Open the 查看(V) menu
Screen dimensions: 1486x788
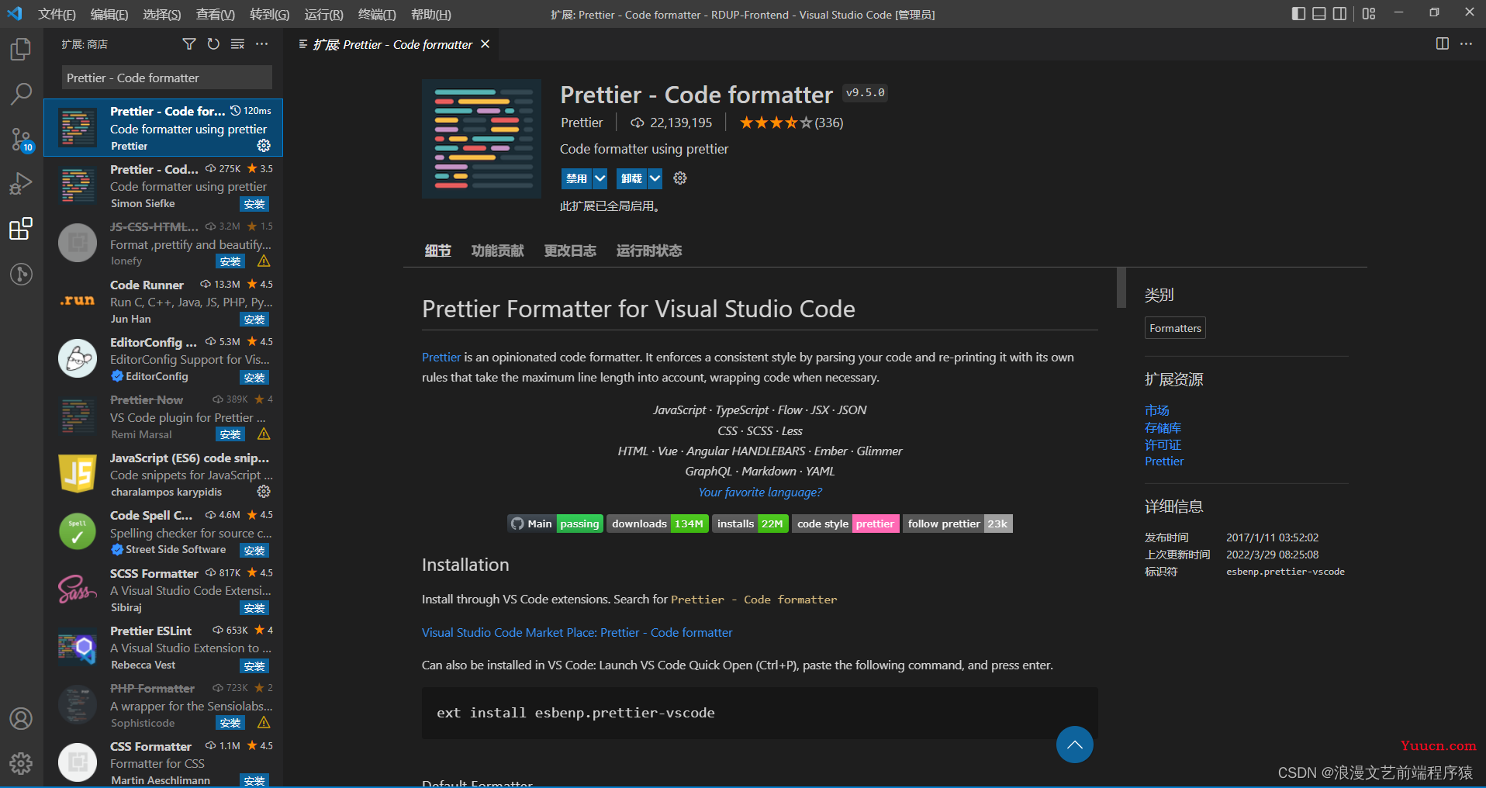[x=216, y=15]
